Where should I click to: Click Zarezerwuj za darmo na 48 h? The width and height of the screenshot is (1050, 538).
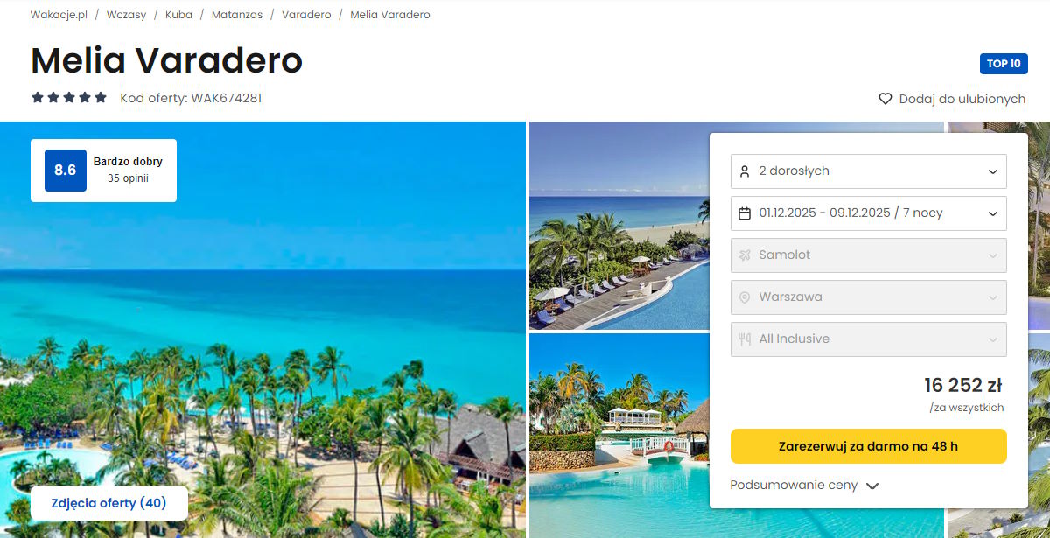point(869,446)
